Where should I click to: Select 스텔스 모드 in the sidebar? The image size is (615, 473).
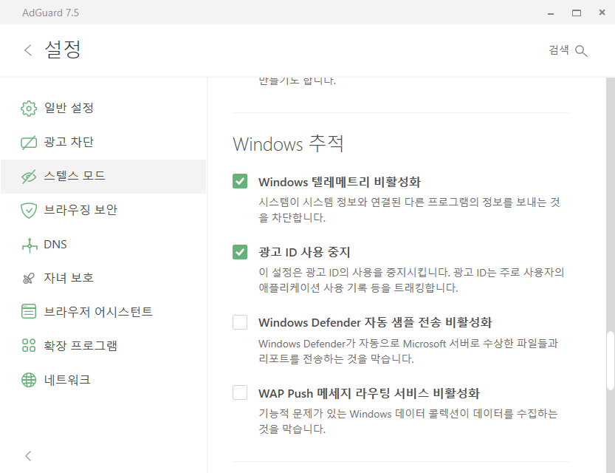click(x=103, y=177)
